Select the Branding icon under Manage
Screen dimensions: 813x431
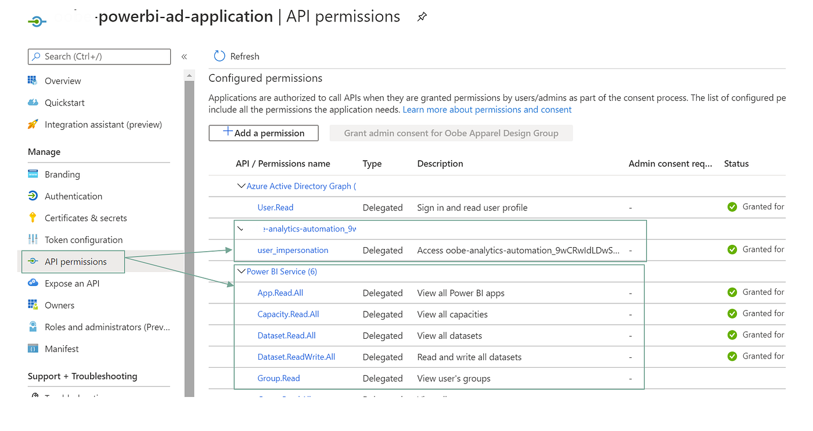click(34, 174)
